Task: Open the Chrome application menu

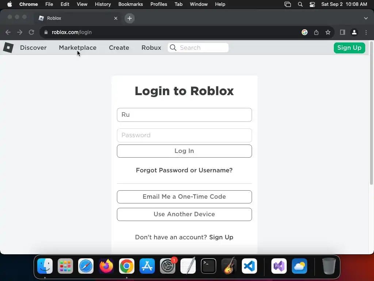Action: pyautogui.click(x=28, y=4)
